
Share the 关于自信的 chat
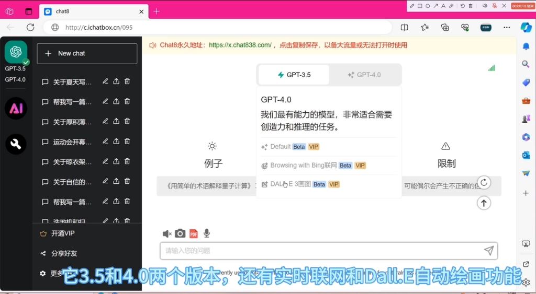[x=116, y=181]
